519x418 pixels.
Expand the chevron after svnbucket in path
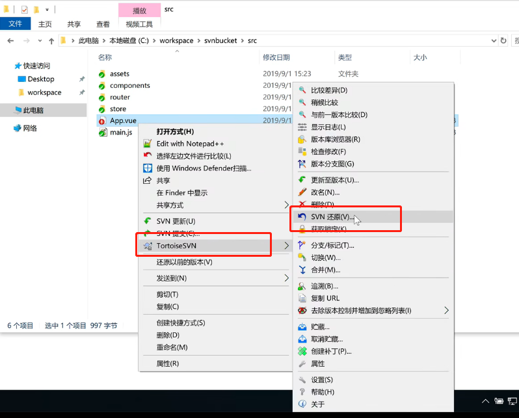pyautogui.click(x=243, y=40)
